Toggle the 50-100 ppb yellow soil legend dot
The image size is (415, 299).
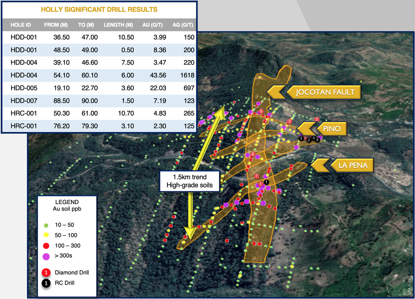pos(46,235)
